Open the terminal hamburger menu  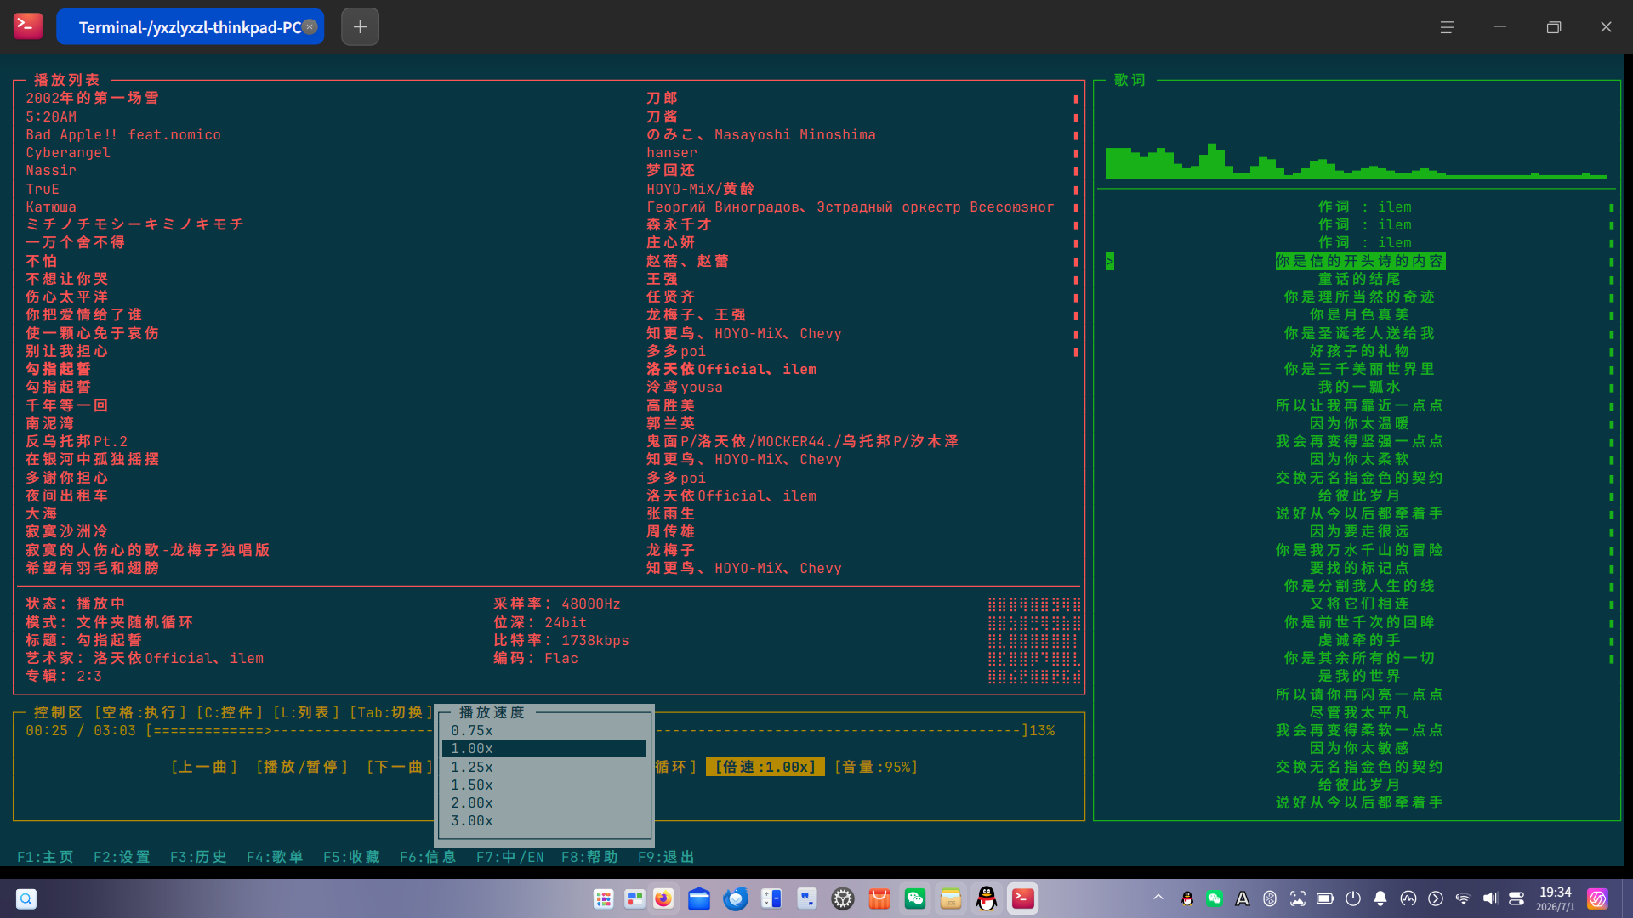click(x=1447, y=27)
